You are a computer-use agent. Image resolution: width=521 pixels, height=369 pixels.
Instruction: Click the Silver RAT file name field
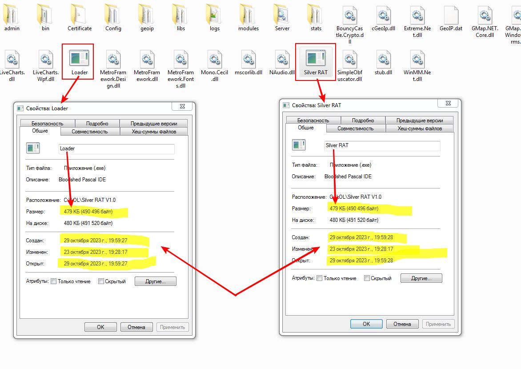(382, 146)
